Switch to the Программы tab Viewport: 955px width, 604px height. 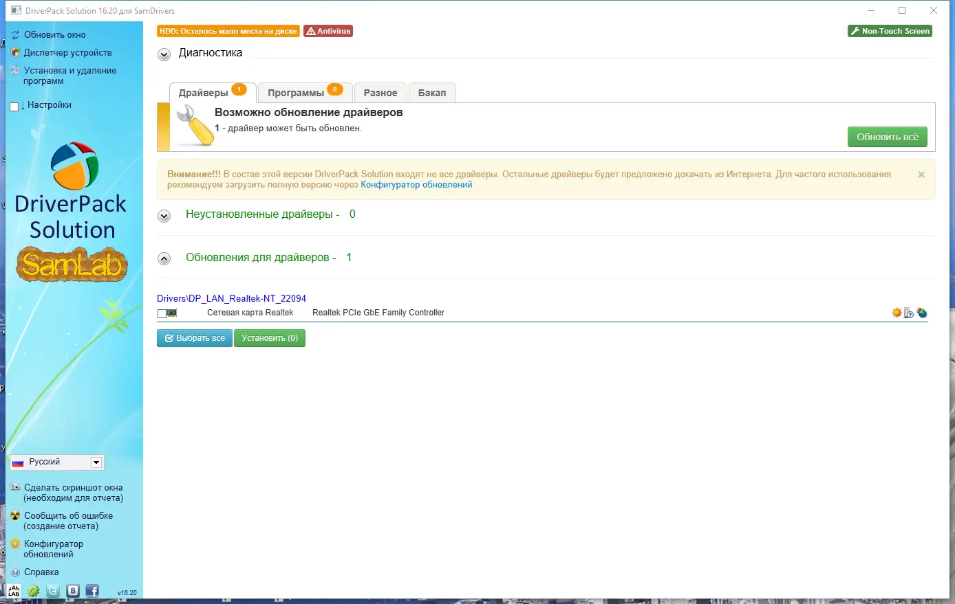(x=305, y=93)
